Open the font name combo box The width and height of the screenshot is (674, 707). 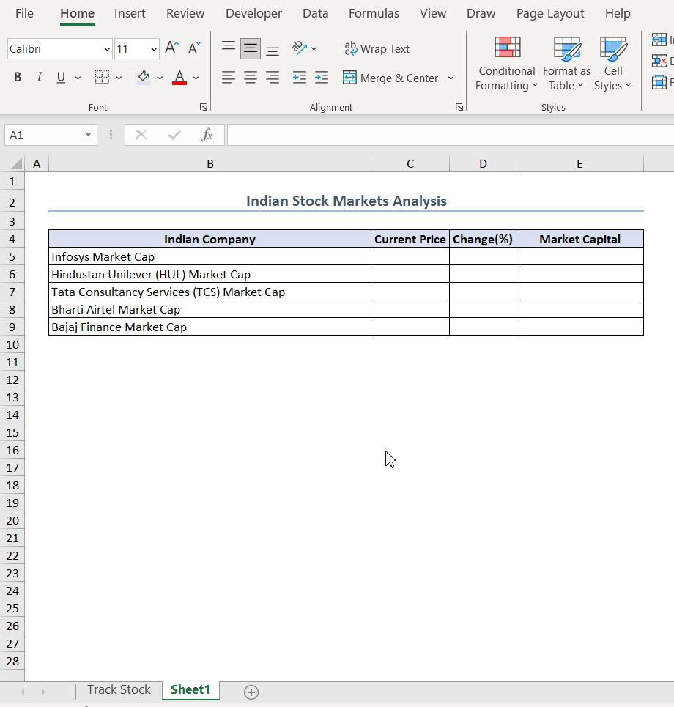click(59, 48)
